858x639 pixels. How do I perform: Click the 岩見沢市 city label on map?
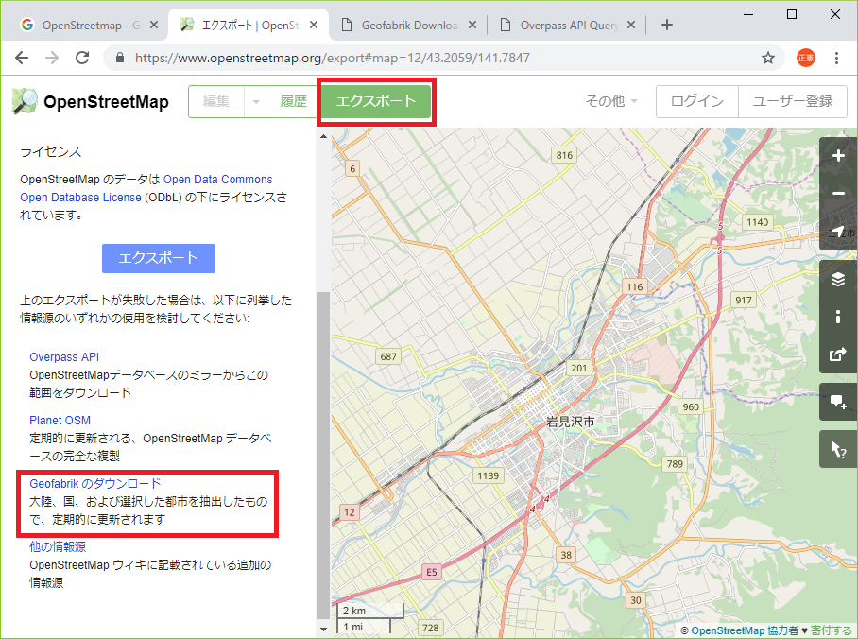571,422
